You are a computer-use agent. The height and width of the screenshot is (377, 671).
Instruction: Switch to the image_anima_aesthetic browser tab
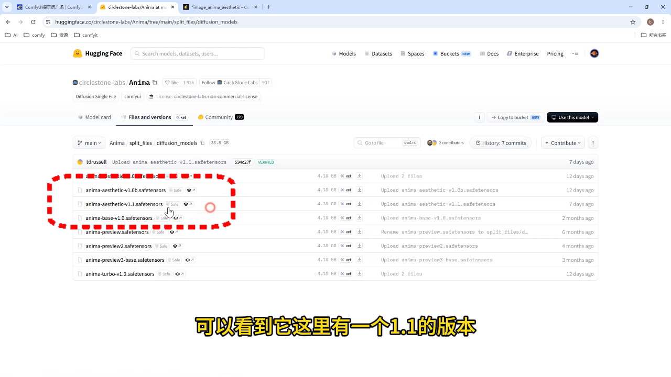(220, 7)
